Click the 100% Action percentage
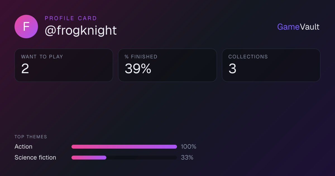 point(188,147)
